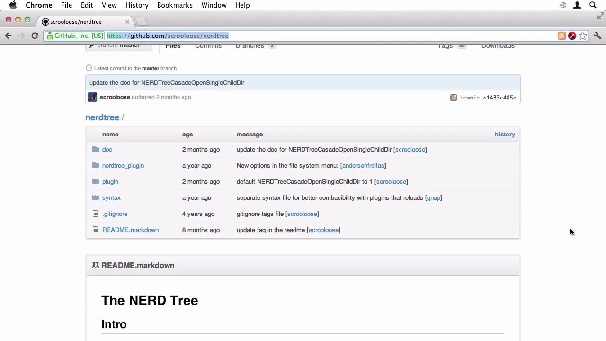Screen dimensions: 606x341
Task: Click the .gitignore file icon
Action: click(x=96, y=214)
